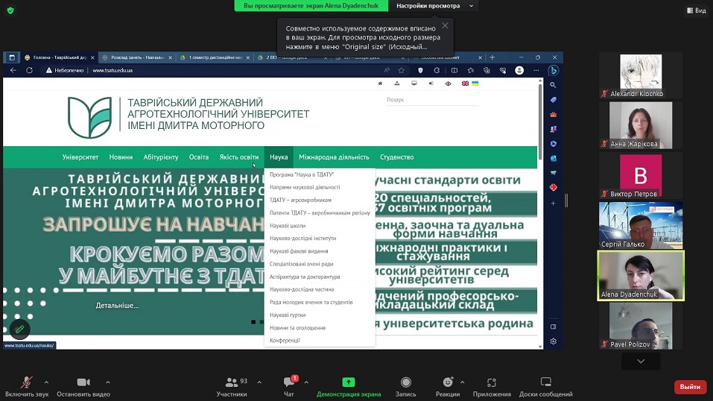Dismiss the shared content size notification
The image size is (713, 401).
click(x=446, y=25)
